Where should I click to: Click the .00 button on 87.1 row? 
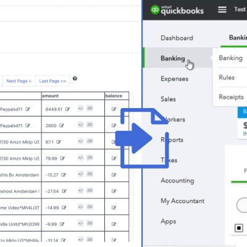pos(90,141)
